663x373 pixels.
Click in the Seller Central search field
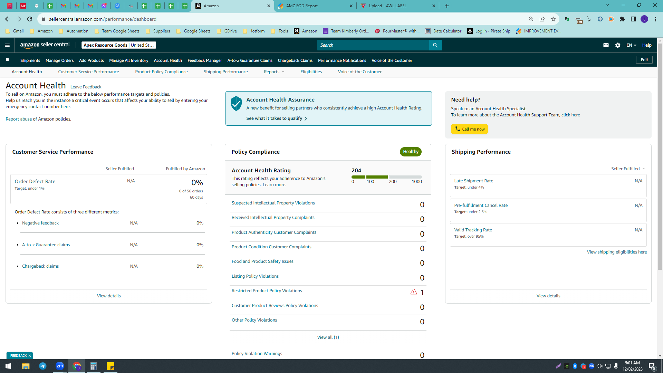click(x=373, y=45)
